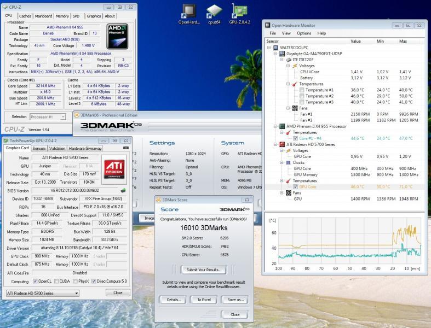Click Submit Your Results button
The width and height of the screenshot is (431, 328).
(x=204, y=270)
